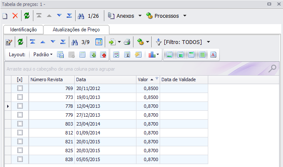The image size is (283, 167).
Task: Open the grid search magnifier
Action: pyautogui.click(x=272, y=68)
